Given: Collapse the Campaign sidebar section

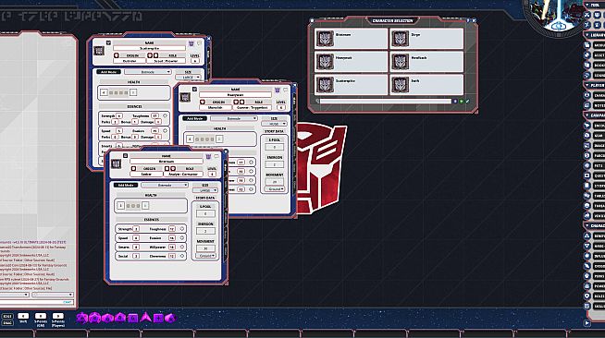Looking at the screenshot, I should [x=587, y=115].
